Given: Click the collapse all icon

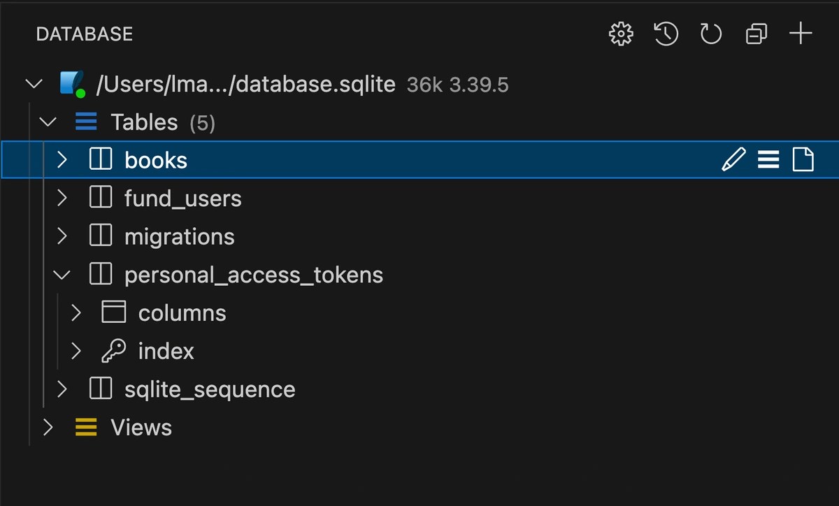Looking at the screenshot, I should pos(756,34).
